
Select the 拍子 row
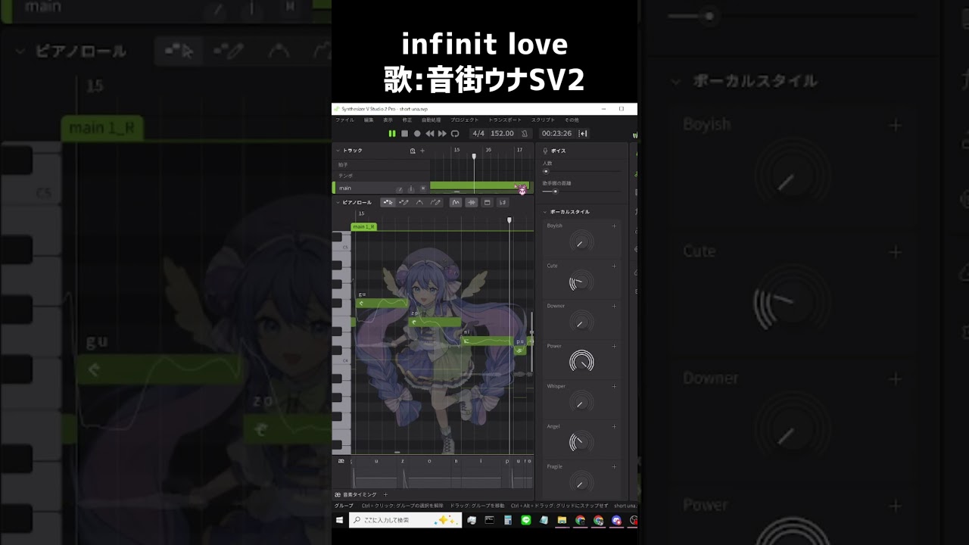[x=382, y=164]
